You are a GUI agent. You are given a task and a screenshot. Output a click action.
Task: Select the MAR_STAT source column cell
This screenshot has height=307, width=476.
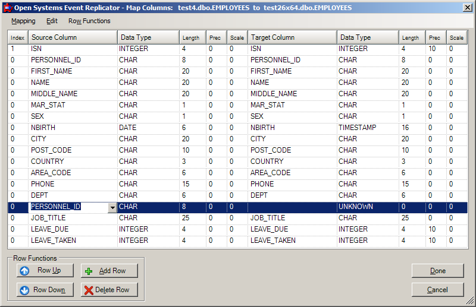pyautogui.click(x=73, y=105)
